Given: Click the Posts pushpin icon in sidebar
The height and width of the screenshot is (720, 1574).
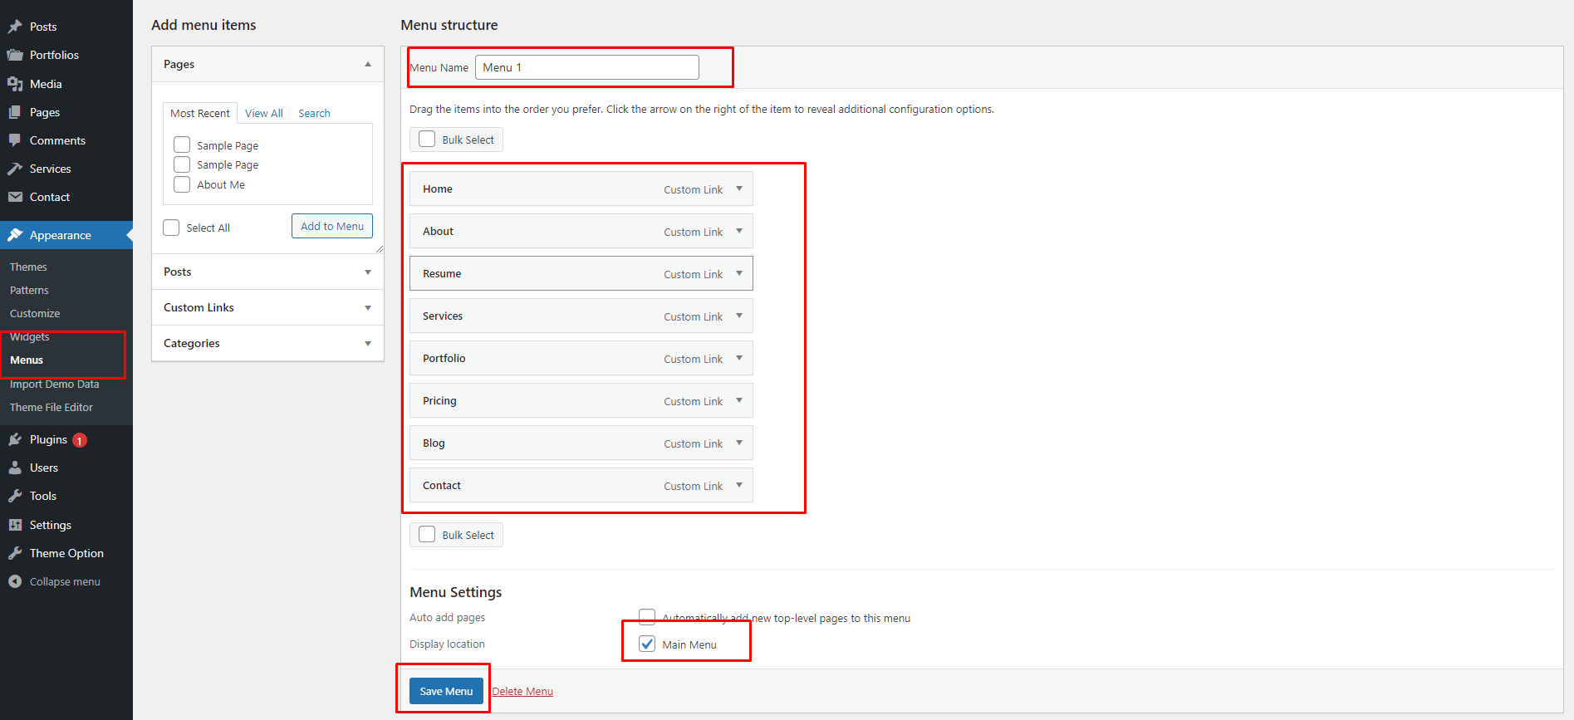Looking at the screenshot, I should point(15,27).
